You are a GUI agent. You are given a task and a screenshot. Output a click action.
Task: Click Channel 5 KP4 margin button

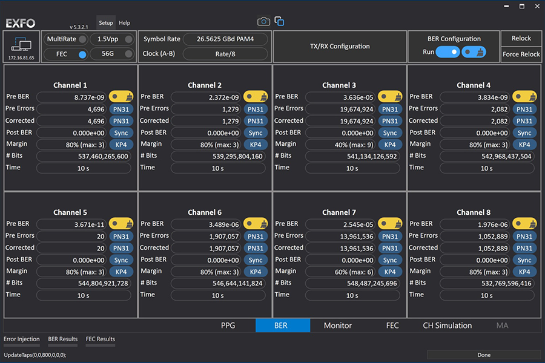pyautogui.click(x=121, y=272)
